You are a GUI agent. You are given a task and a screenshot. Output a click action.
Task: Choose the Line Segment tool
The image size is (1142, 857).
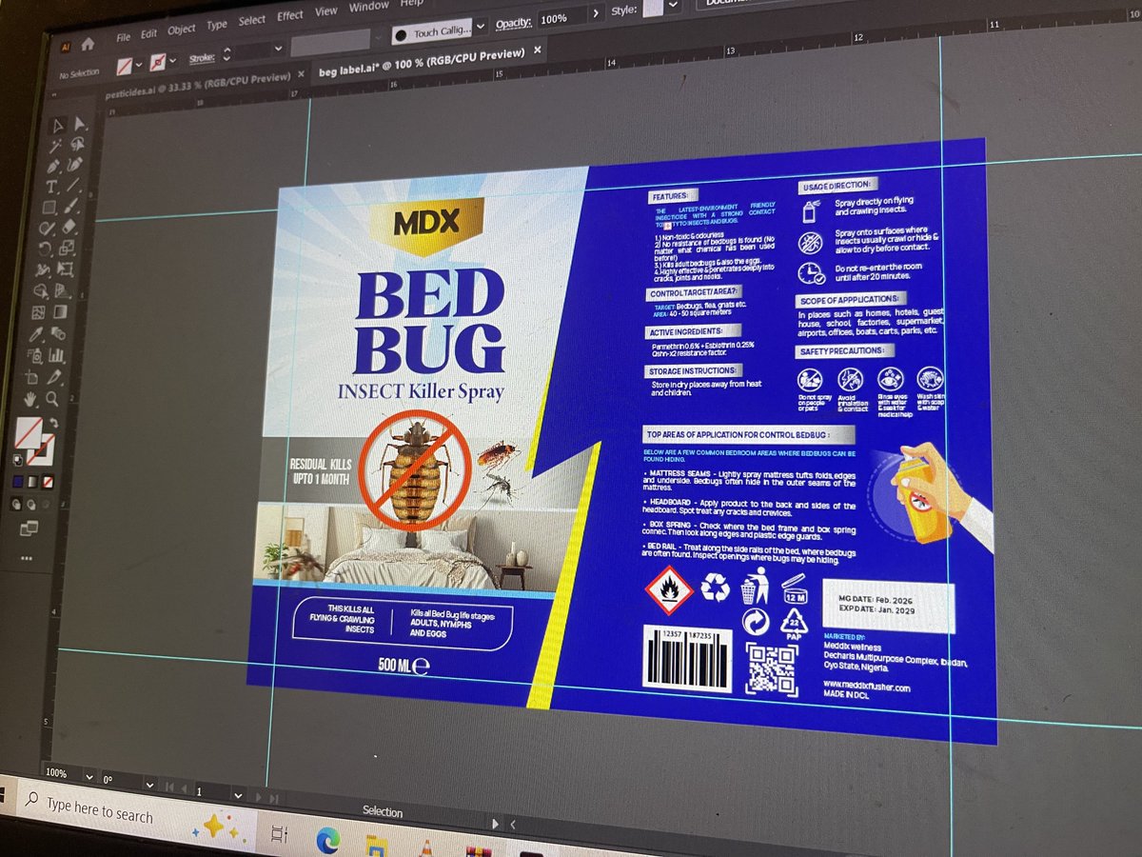[x=73, y=184]
